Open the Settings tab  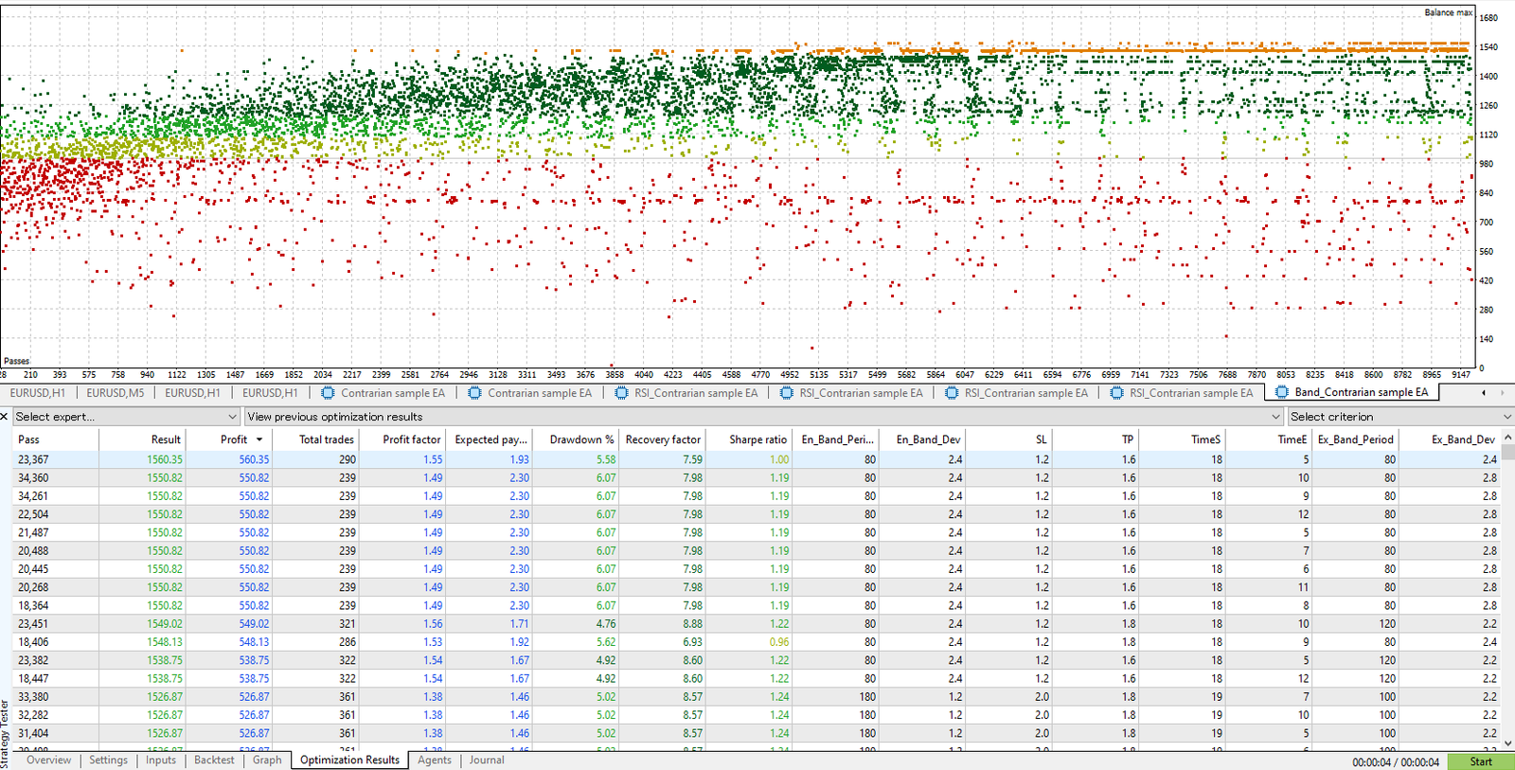[108, 760]
